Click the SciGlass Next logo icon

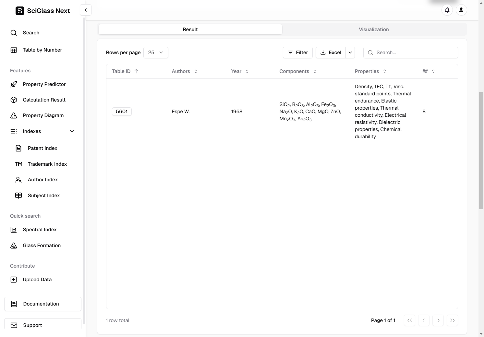click(20, 11)
